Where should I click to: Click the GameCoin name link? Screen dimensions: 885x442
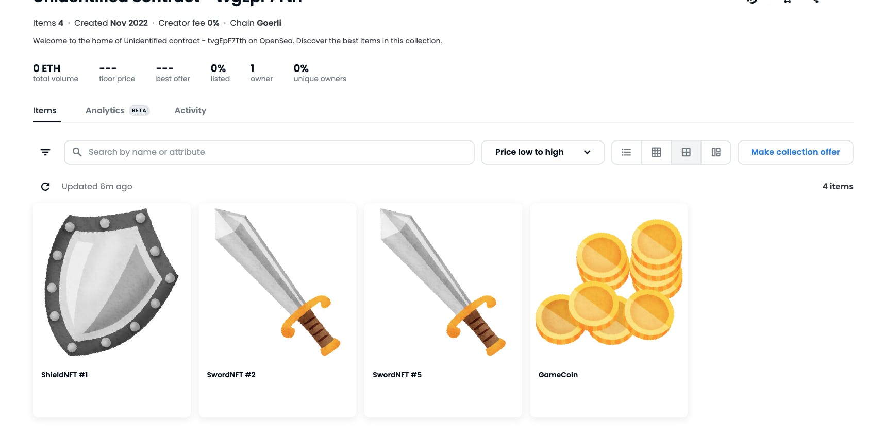(x=558, y=375)
